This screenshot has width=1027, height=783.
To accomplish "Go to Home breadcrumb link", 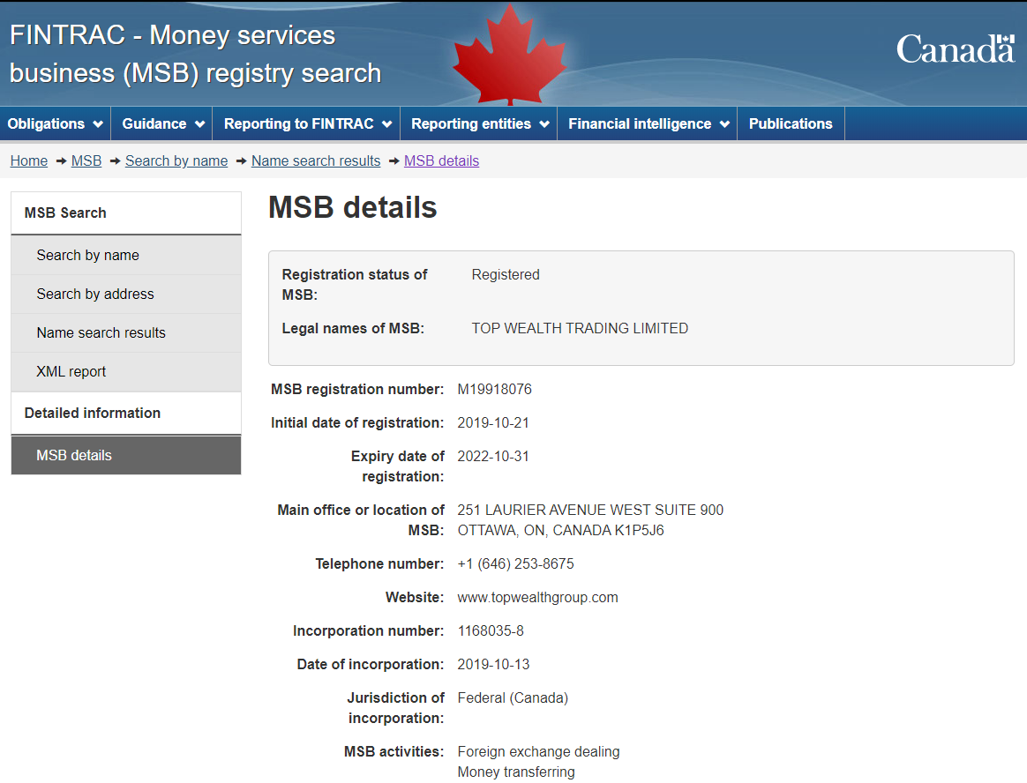I will (29, 161).
